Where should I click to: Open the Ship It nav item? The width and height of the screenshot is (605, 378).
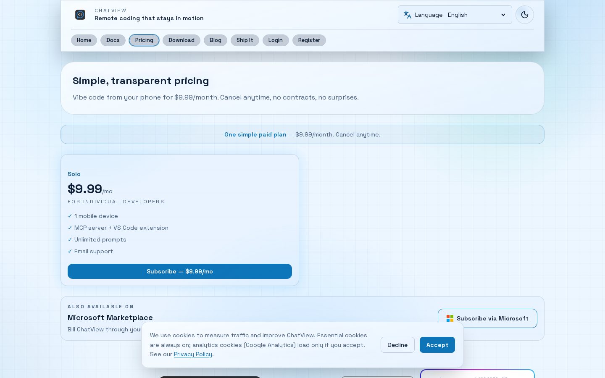(245, 40)
